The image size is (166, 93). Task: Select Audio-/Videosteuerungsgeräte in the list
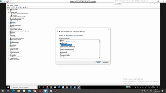(x=67, y=49)
